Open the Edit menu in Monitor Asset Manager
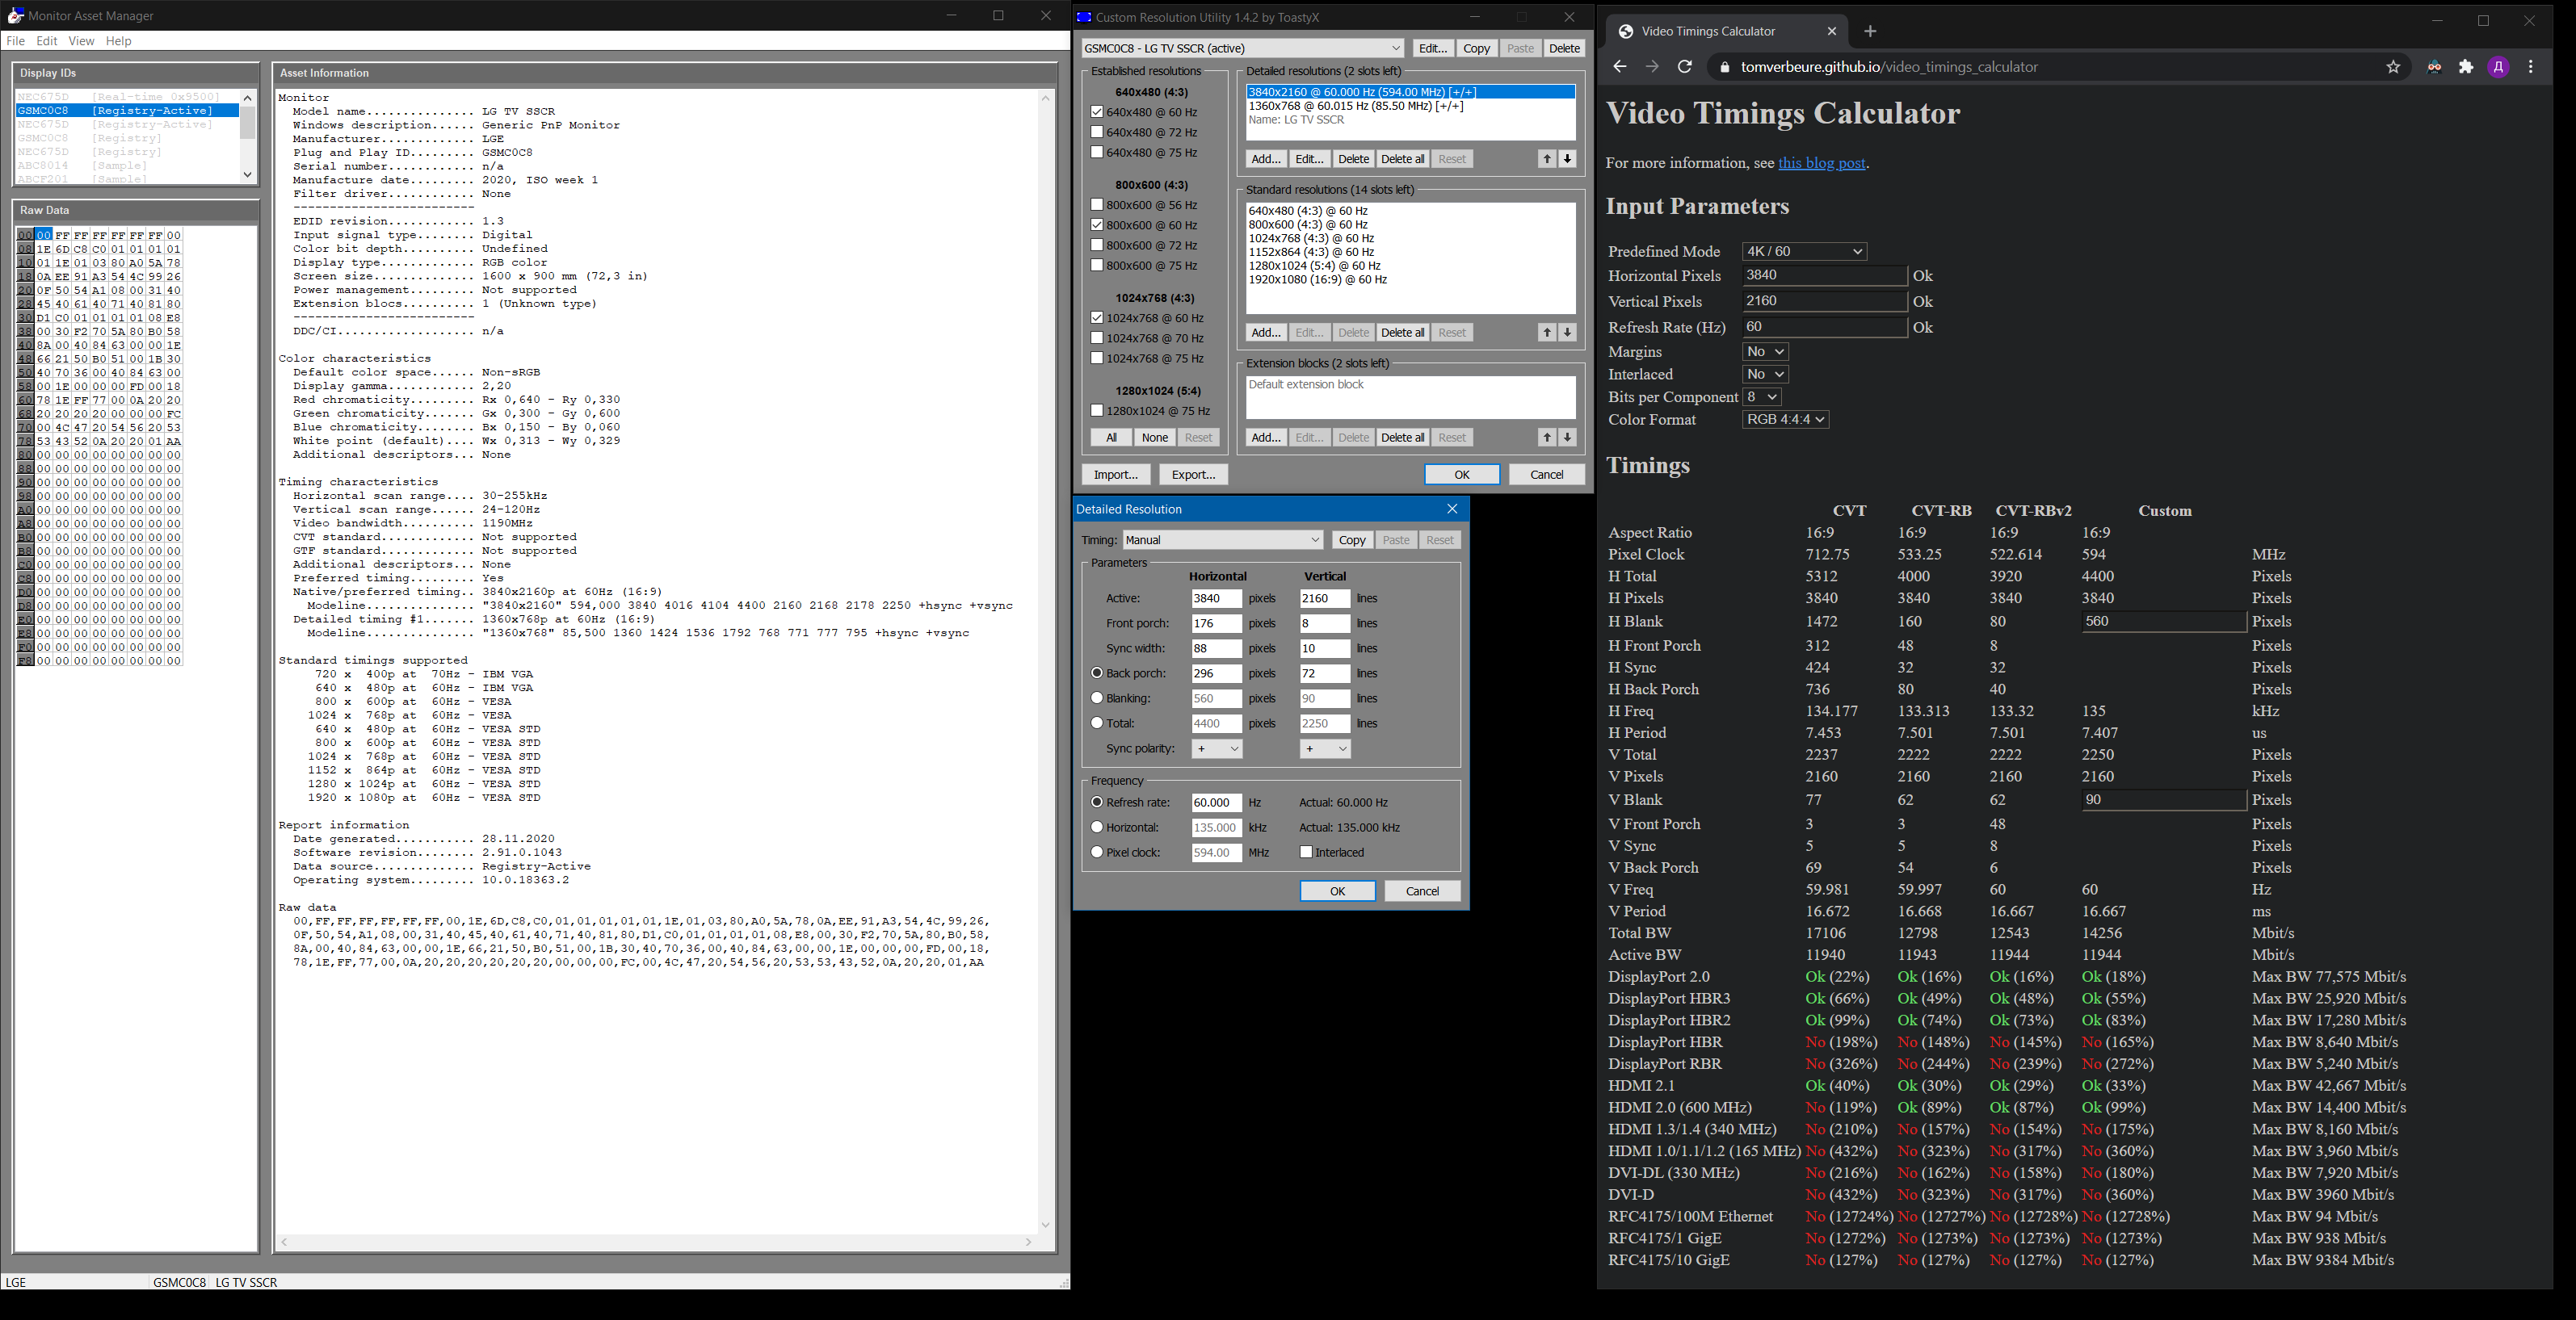2576x1320 pixels. (47, 41)
